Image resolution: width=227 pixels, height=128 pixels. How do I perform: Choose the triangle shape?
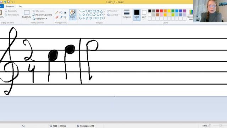(101, 11)
